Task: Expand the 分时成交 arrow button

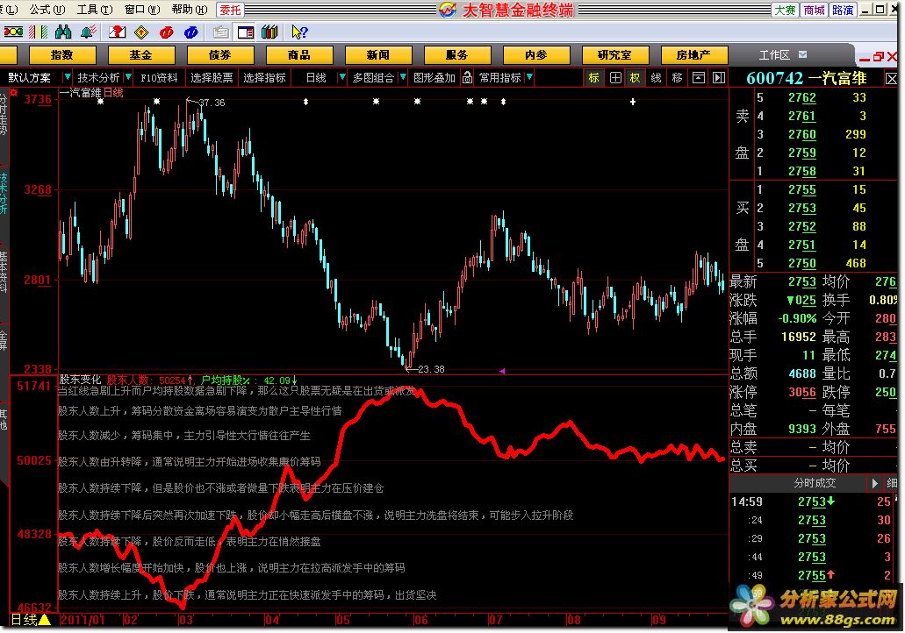Action: click(874, 482)
